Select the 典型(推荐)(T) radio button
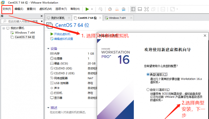Image resolution: width=209 pixels, height=119 pixels. point(148,74)
